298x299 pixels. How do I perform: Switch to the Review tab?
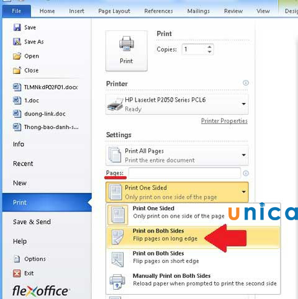(233, 11)
